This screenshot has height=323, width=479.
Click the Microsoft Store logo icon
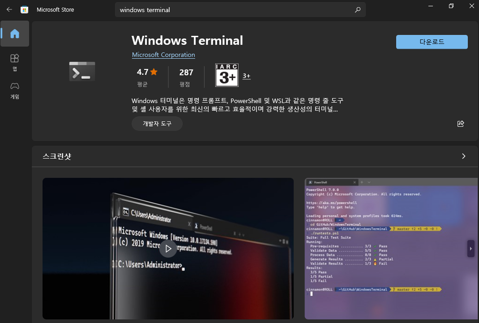pyautogui.click(x=25, y=9)
